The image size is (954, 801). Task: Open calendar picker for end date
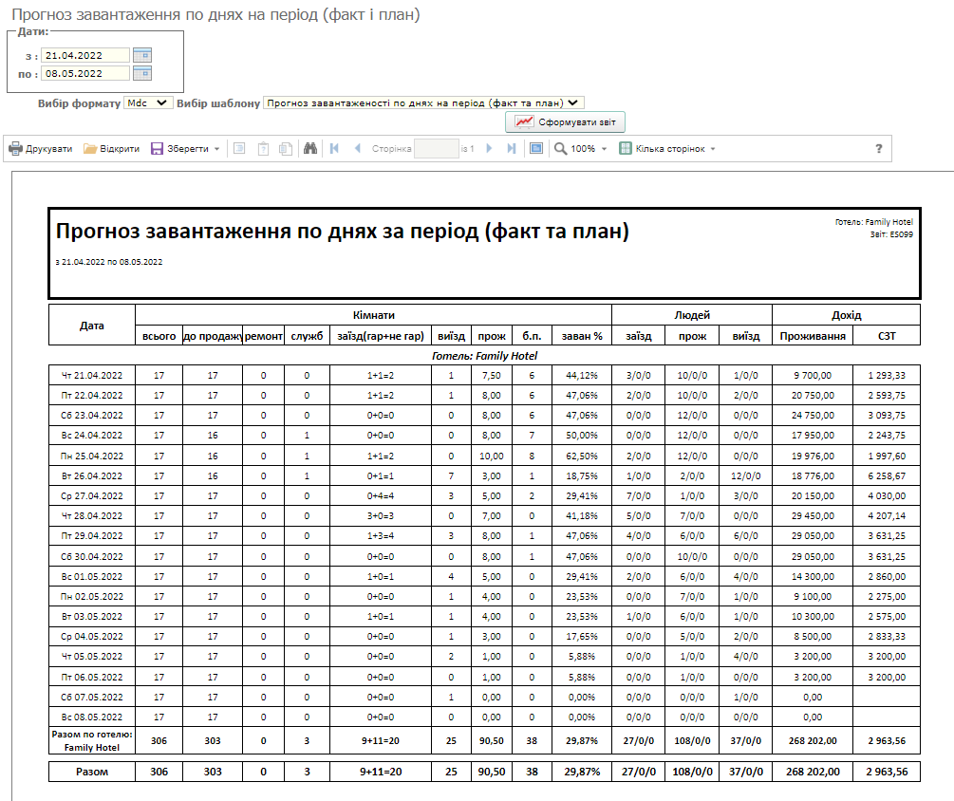pos(142,73)
